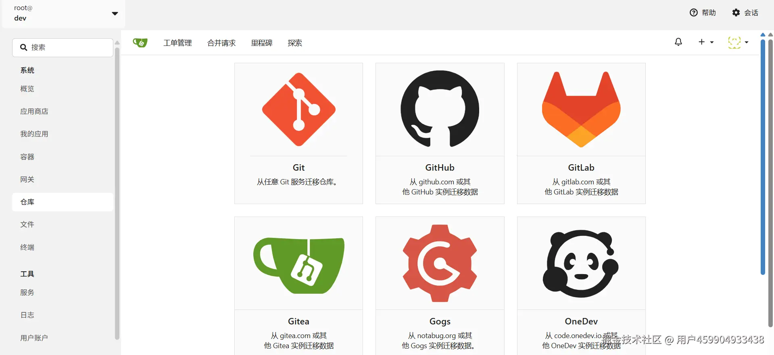
Task: Click the OneDev card title
Action: tap(581, 321)
